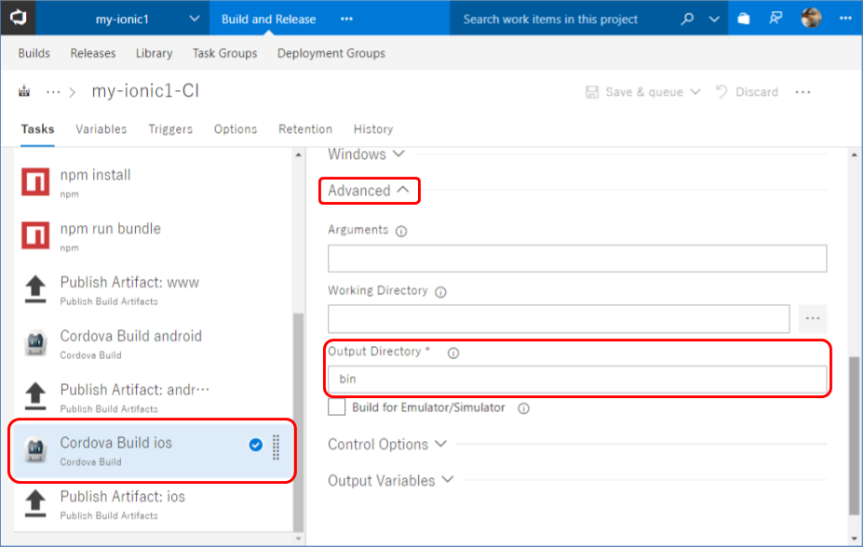The image size is (864, 547).
Task: Click the right panel vertical scrollbar
Action: click(854, 436)
